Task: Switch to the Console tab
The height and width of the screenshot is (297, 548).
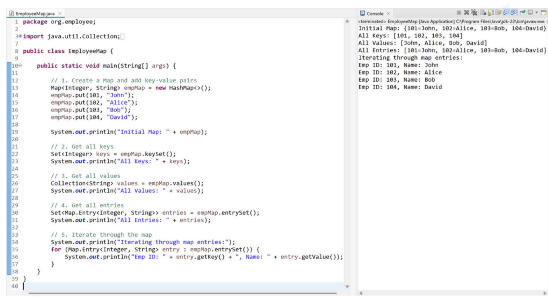Action: (x=374, y=14)
